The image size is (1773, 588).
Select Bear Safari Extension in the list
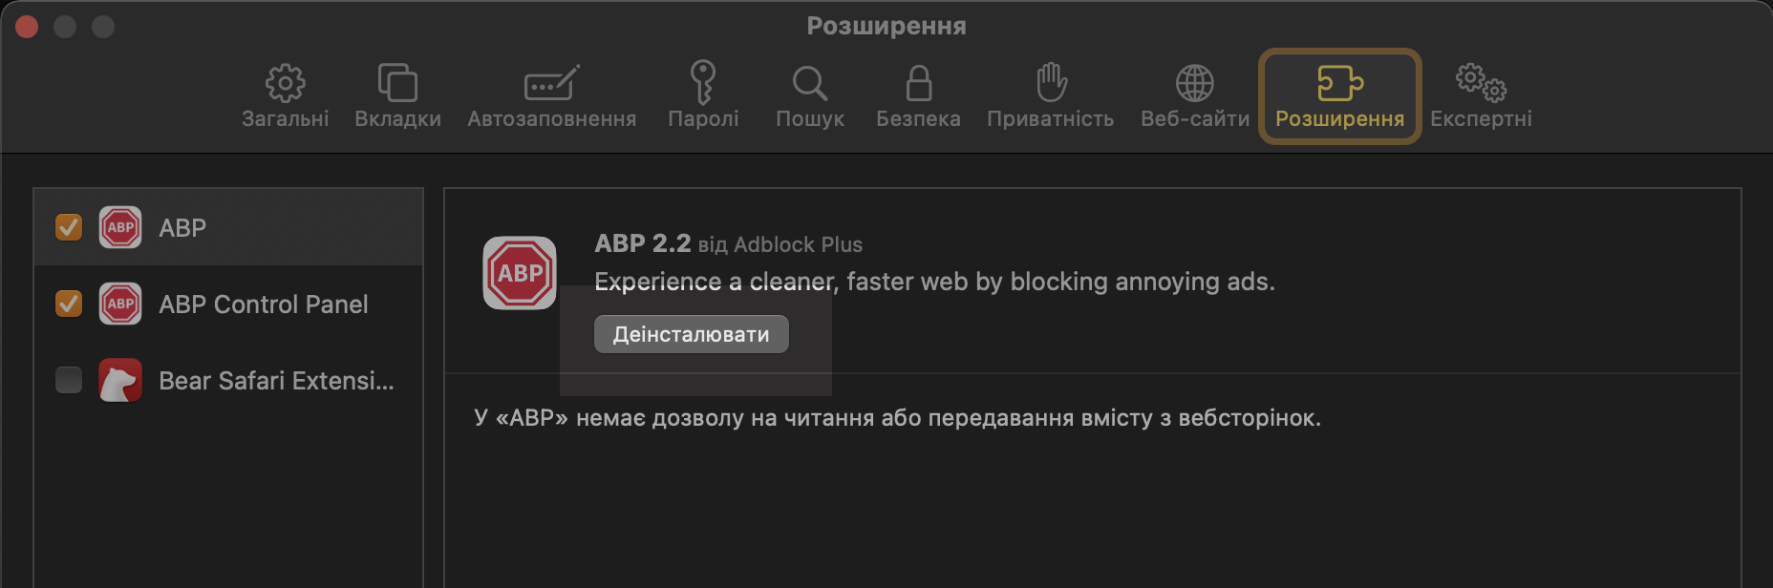coord(228,380)
